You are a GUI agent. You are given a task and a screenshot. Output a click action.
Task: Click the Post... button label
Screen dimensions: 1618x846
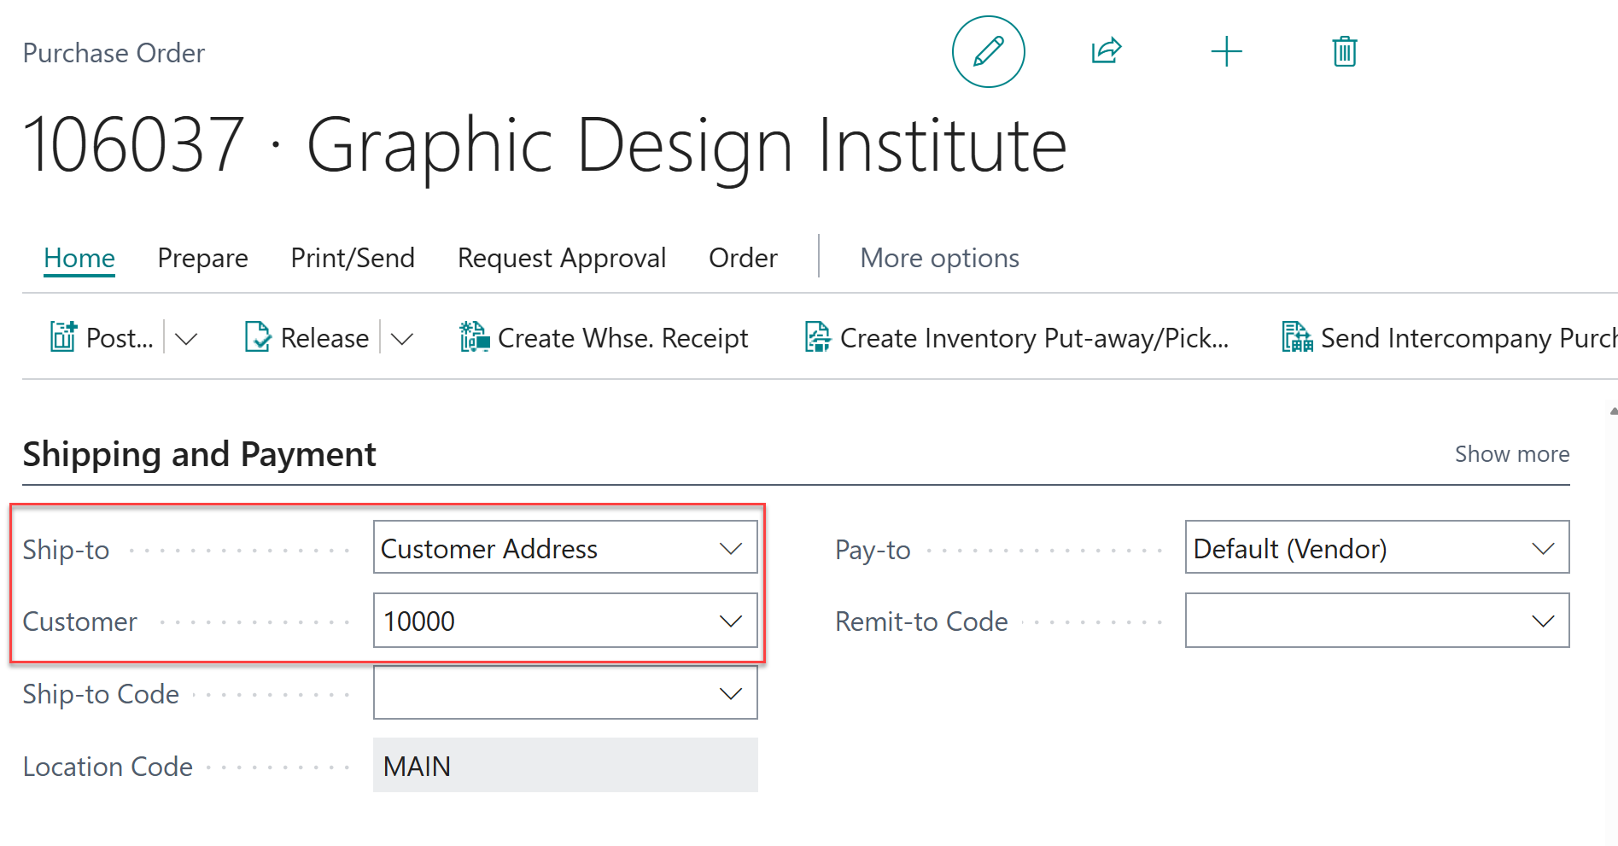[x=120, y=339]
